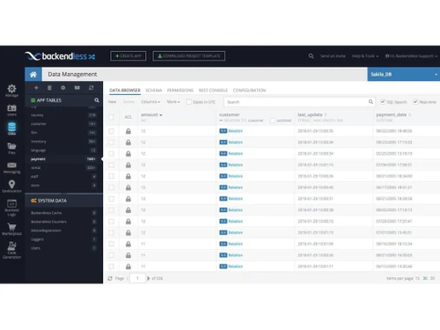Check the last visible row checkbox
Viewport: 440px width, 330px height.
pyautogui.click(x=112, y=267)
